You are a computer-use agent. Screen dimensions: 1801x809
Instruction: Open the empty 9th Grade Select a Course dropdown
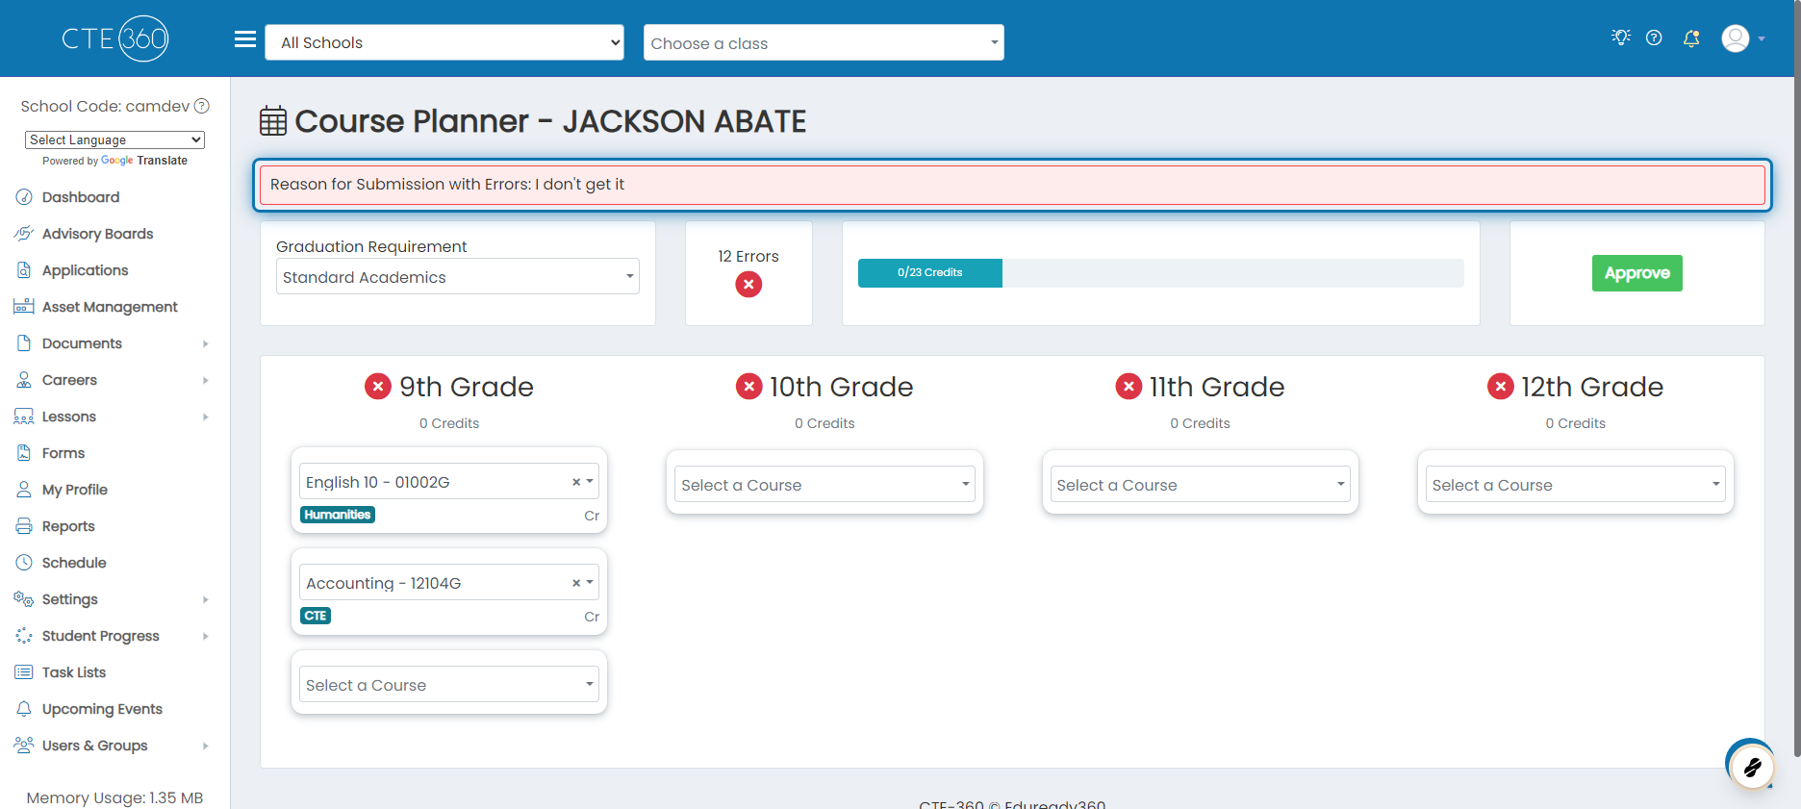coord(449,685)
